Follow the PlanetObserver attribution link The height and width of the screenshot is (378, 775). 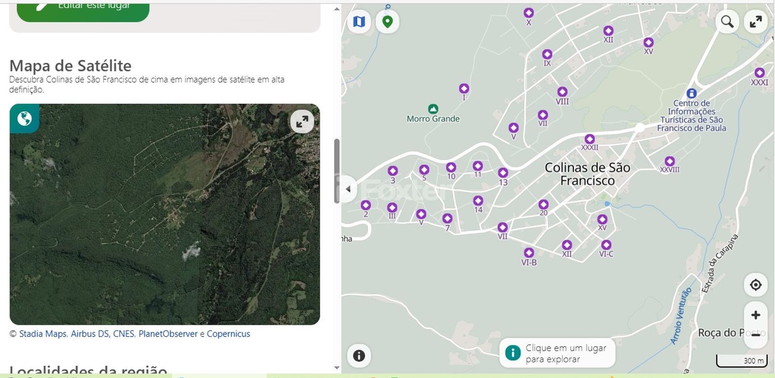[x=168, y=334]
